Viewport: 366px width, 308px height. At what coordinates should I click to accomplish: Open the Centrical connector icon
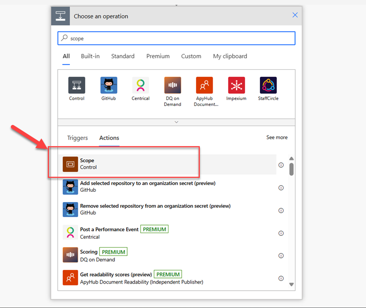tap(140, 85)
